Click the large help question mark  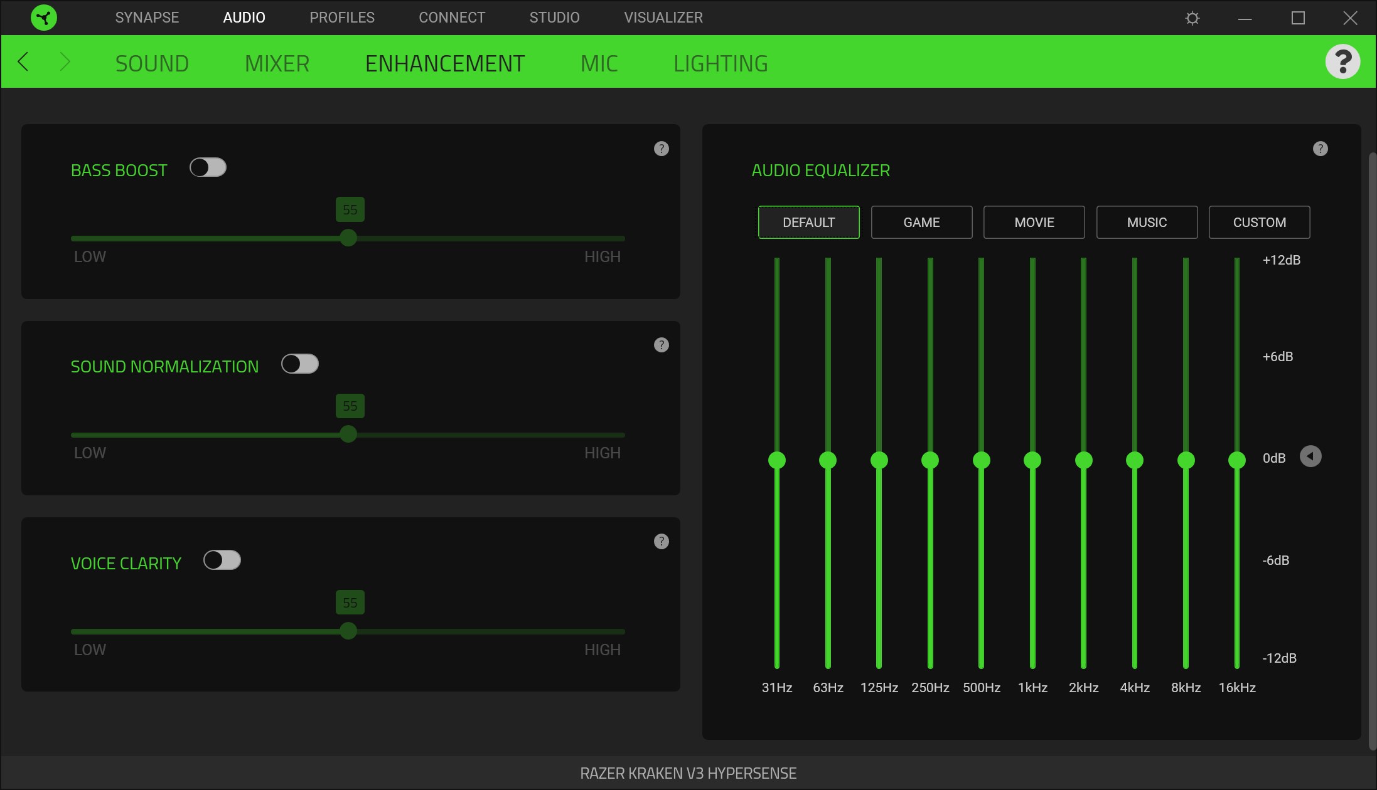tap(1342, 61)
